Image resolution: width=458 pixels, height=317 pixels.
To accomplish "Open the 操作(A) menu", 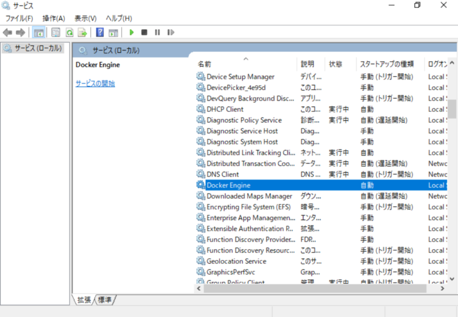I will 54,18.
